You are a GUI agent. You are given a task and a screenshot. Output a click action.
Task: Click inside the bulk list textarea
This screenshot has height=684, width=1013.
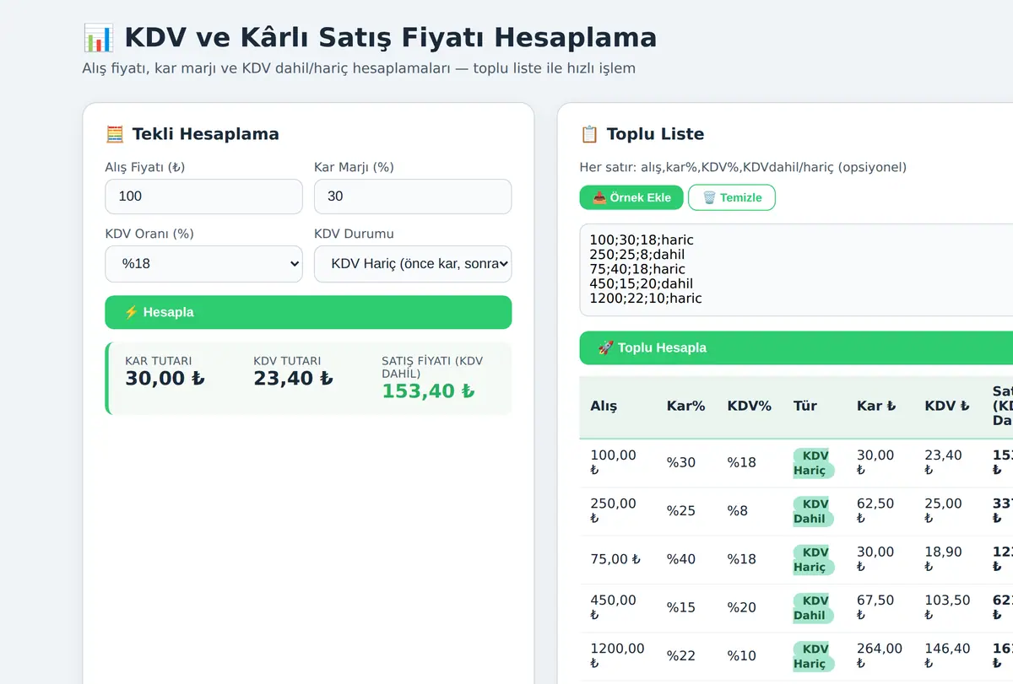coord(796,270)
